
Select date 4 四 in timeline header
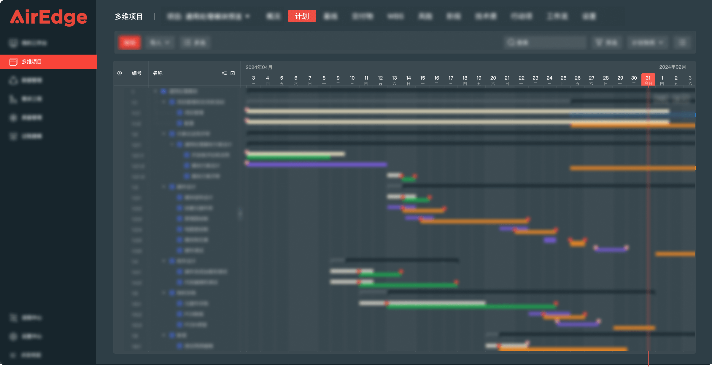click(268, 80)
